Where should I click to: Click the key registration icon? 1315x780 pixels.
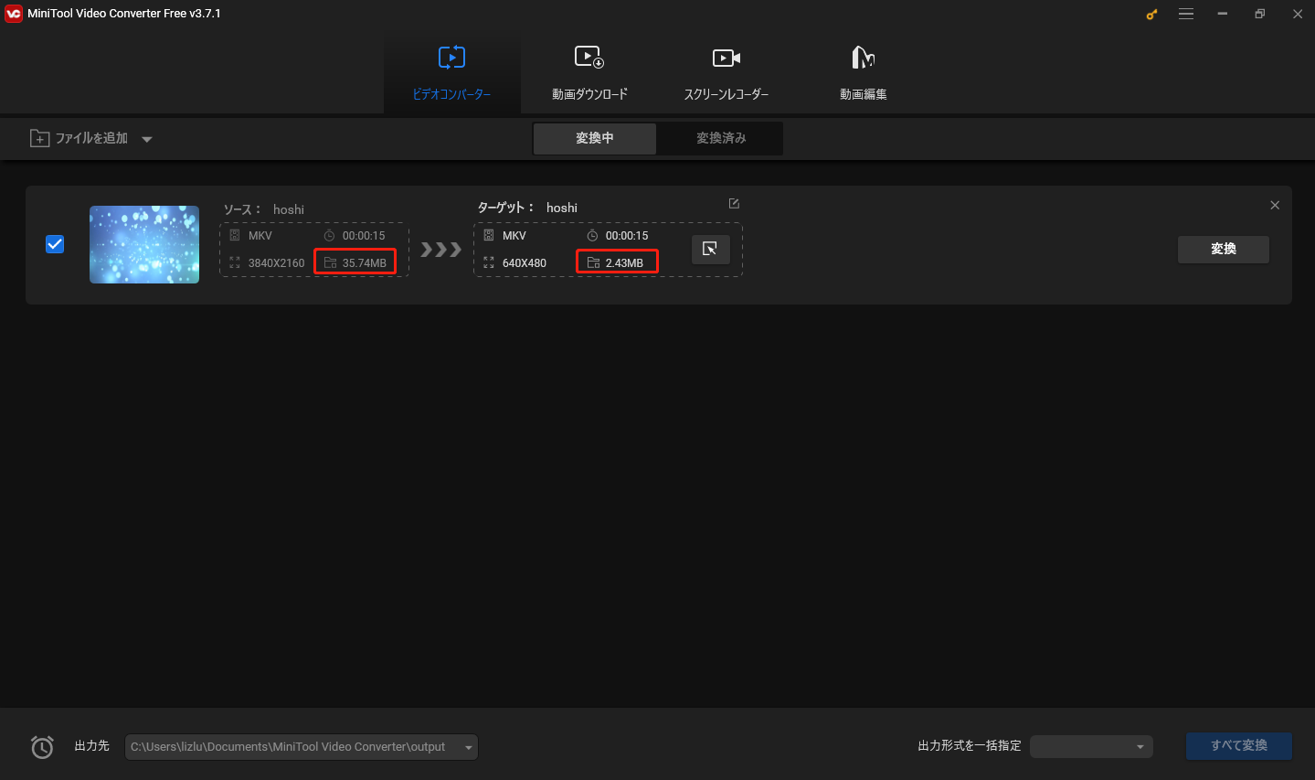[1151, 14]
